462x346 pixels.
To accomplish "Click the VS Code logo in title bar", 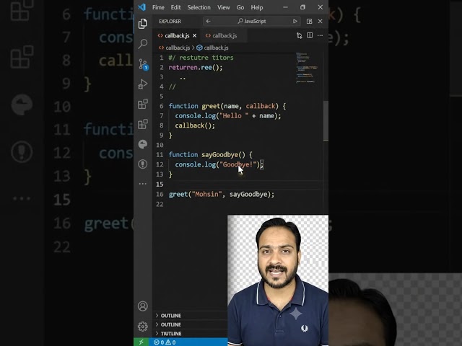I will (141, 7).
